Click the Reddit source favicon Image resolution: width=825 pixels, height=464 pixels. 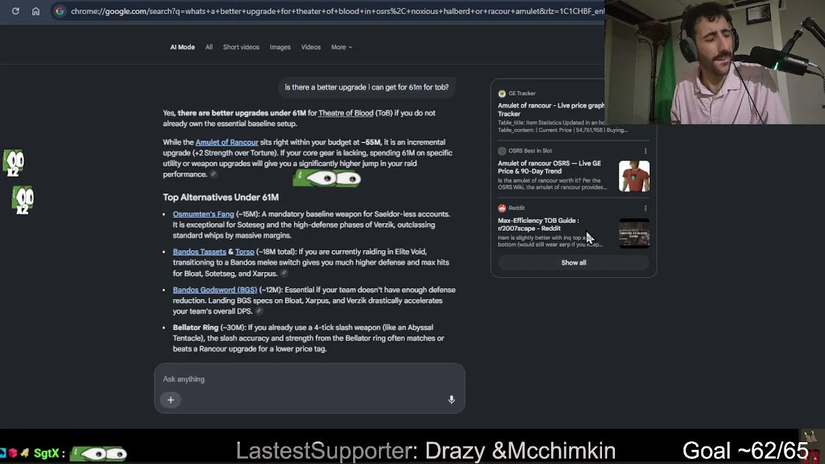(x=502, y=208)
